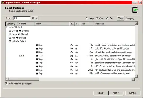Click vertical scrollbar up arrow

click(136, 23)
